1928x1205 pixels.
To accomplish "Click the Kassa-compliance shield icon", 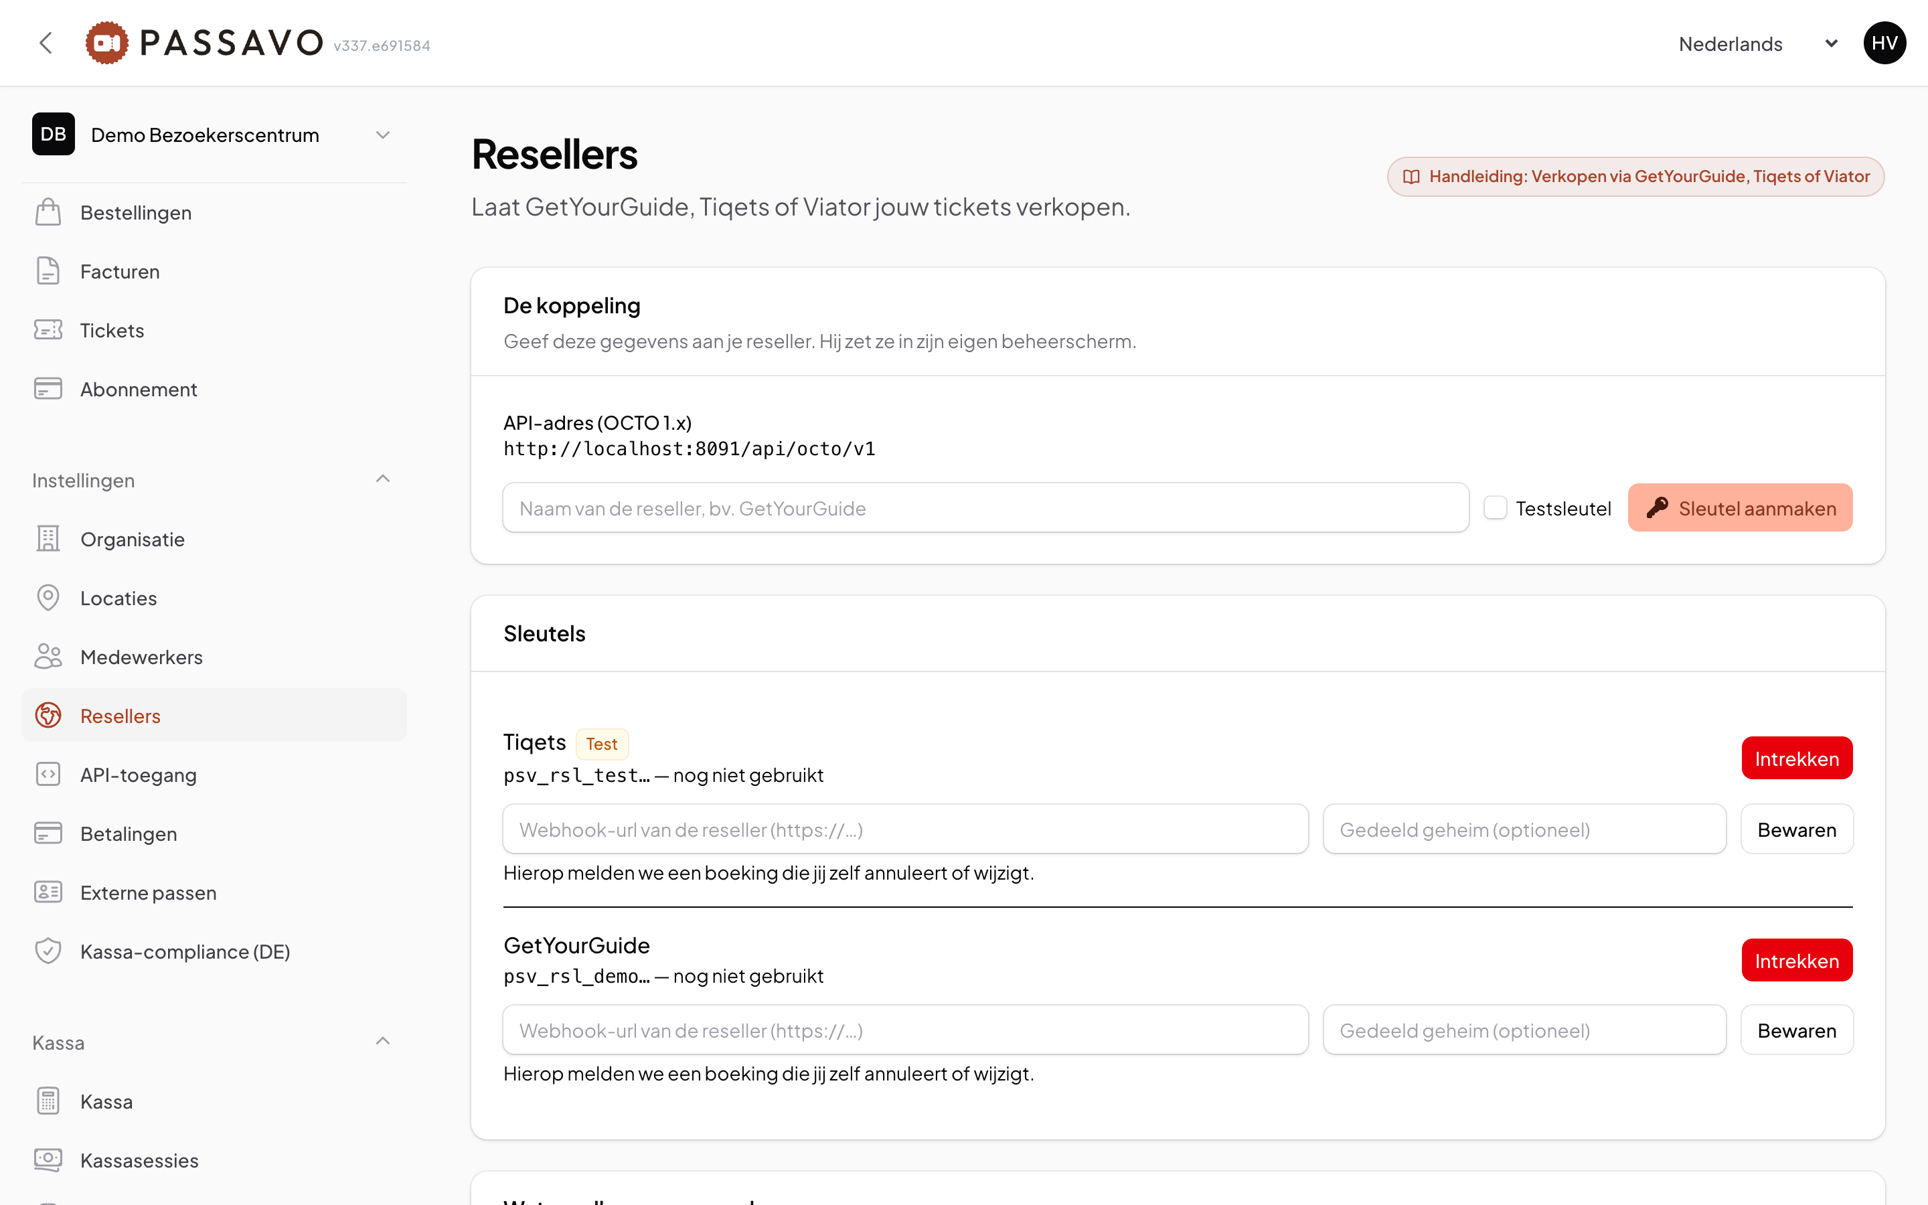I will click(48, 951).
